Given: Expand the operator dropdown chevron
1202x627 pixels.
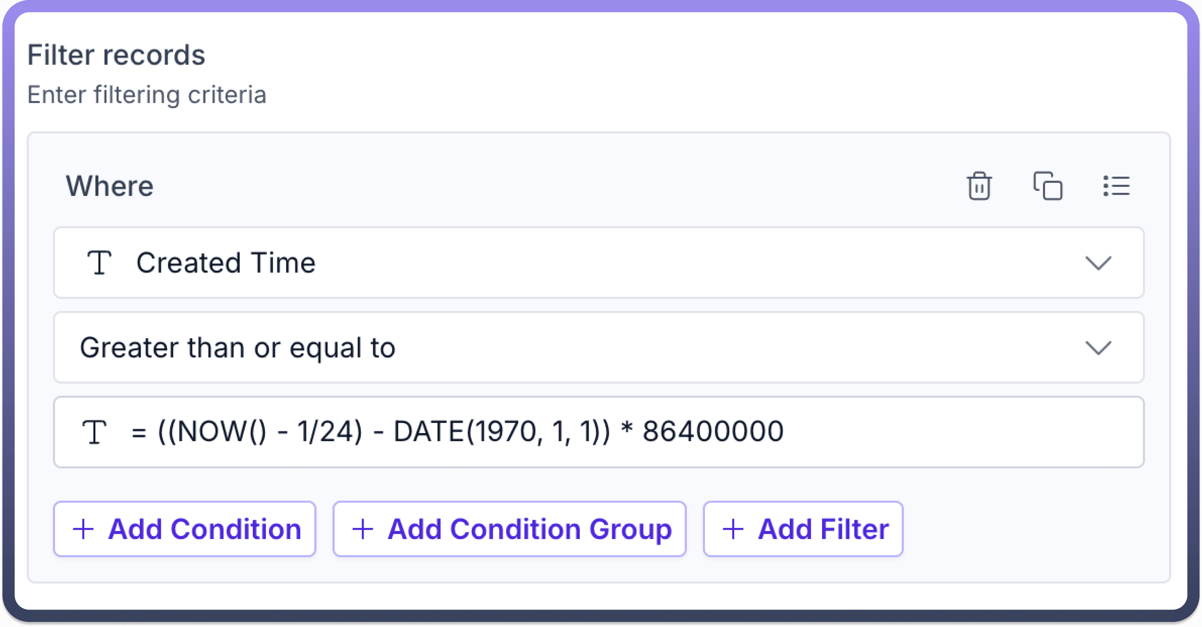Looking at the screenshot, I should 1098,348.
